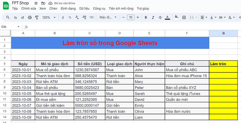Screen dimensions: 241x123
Task: Star the FPT Shop document
Action: [x=36, y=3]
